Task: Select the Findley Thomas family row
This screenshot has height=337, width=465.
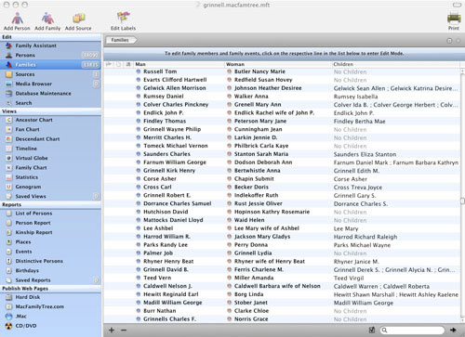Action: point(282,121)
